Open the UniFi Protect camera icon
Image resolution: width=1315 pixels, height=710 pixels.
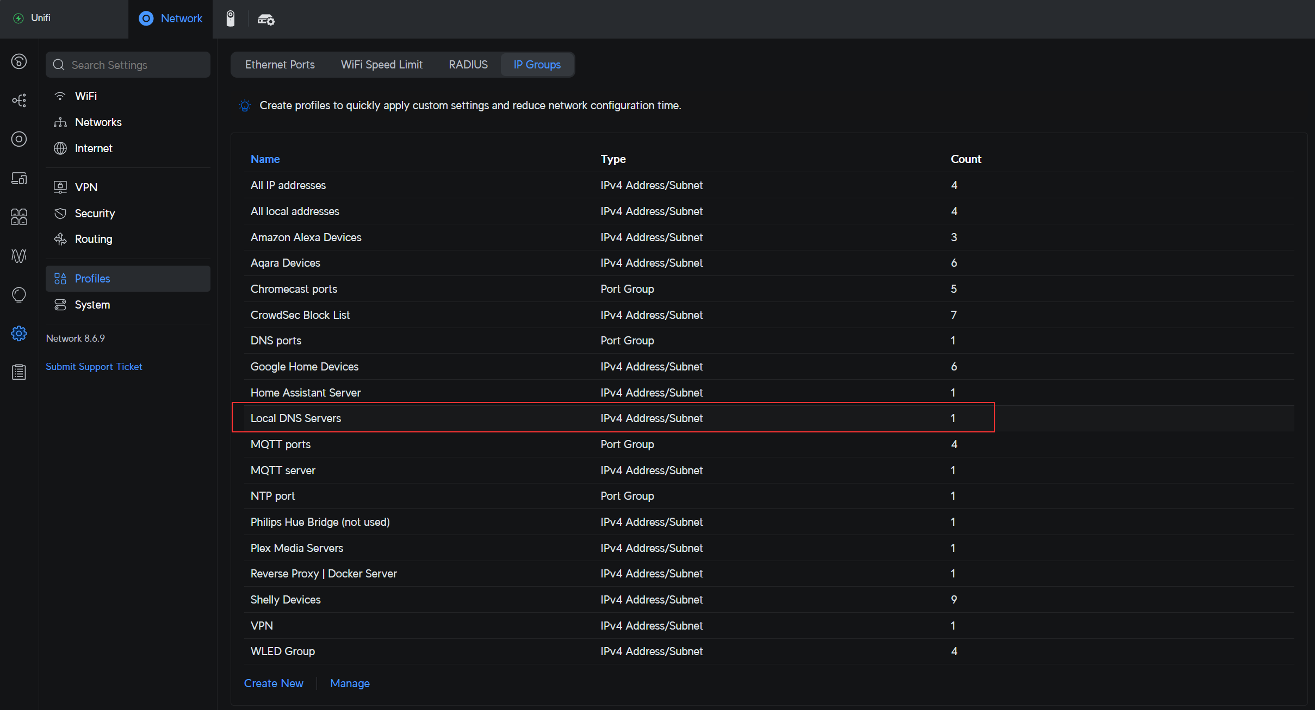231,18
